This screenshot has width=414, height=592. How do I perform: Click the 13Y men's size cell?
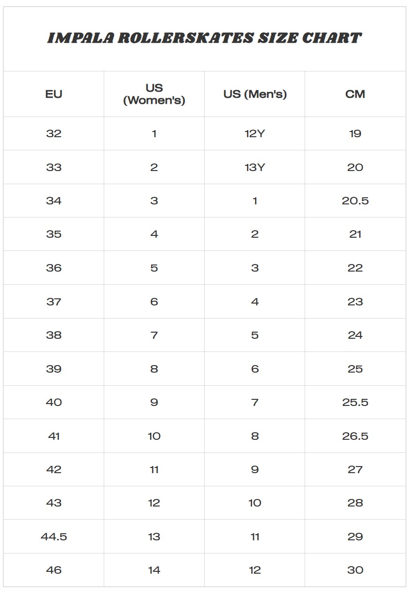click(255, 167)
